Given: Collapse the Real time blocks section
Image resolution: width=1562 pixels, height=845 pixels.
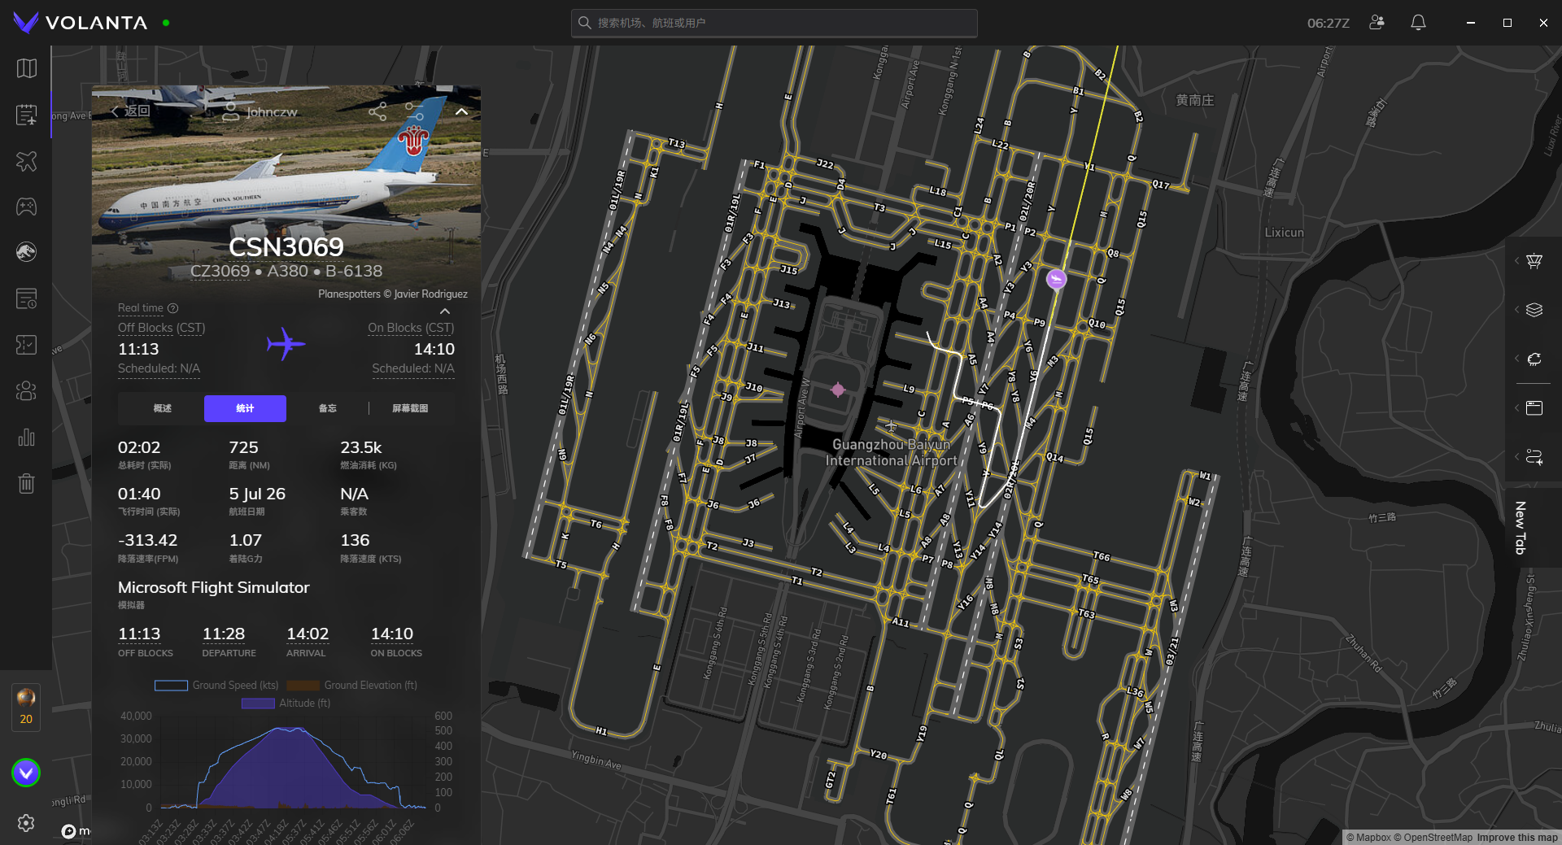Looking at the screenshot, I should tap(445, 311).
